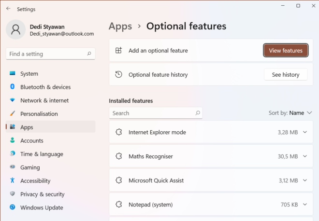
Task: Select Accounts in the sidebar
Action: point(51,140)
